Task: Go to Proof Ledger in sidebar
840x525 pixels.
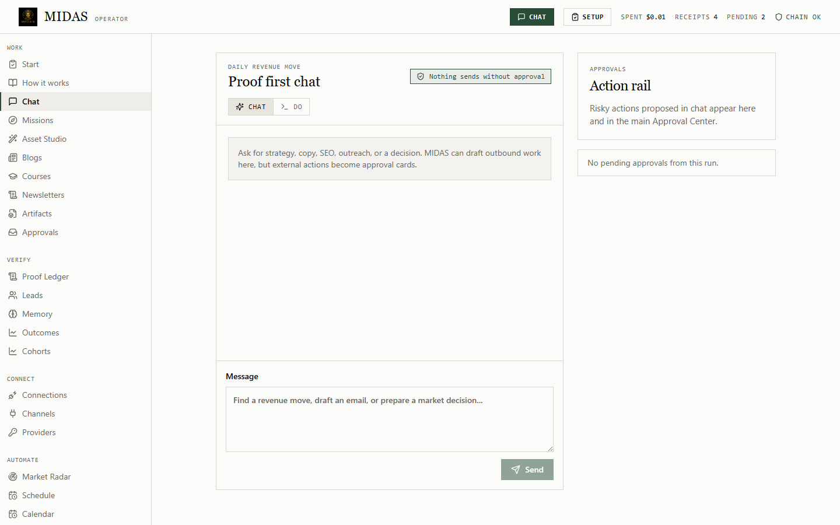Action: point(75,276)
